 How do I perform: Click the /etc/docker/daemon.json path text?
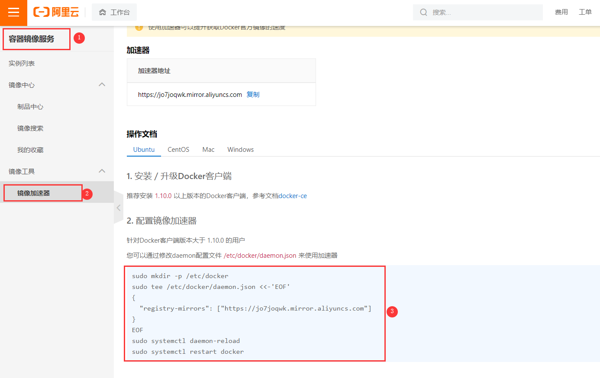click(260, 255)
